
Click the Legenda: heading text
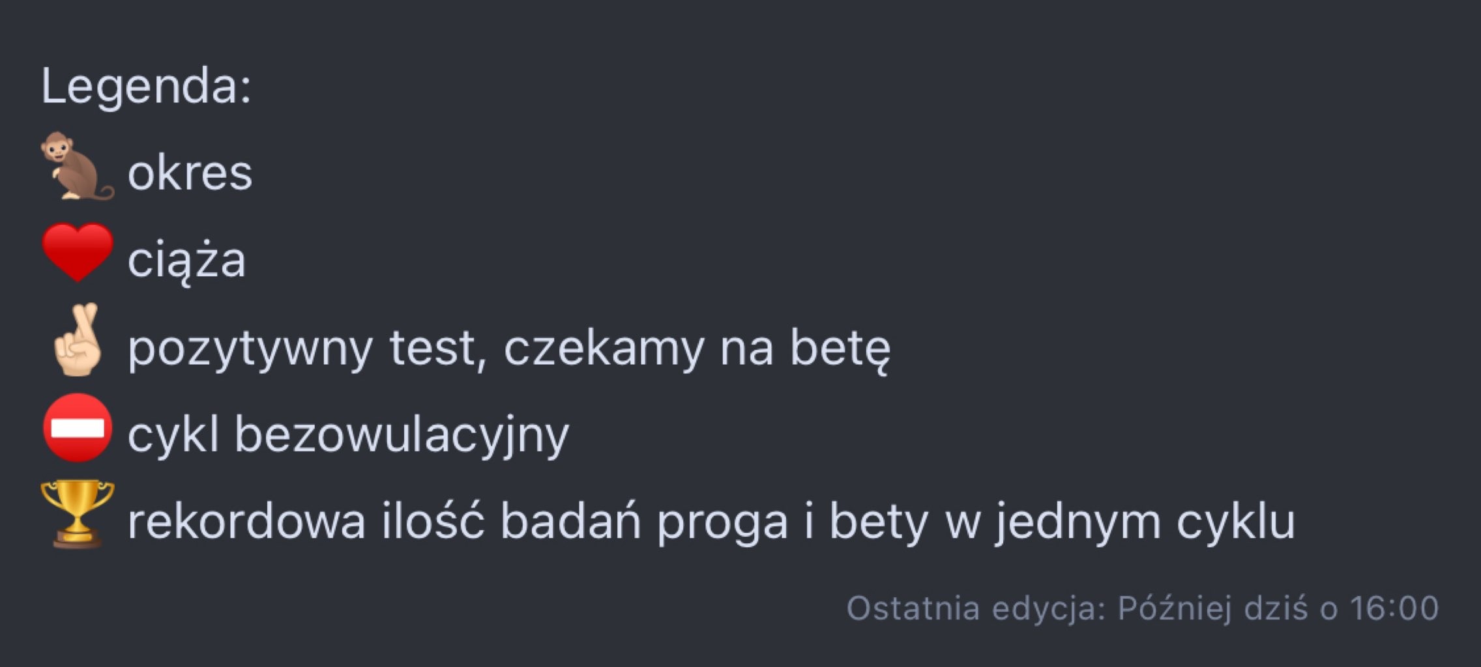point(146,86)
